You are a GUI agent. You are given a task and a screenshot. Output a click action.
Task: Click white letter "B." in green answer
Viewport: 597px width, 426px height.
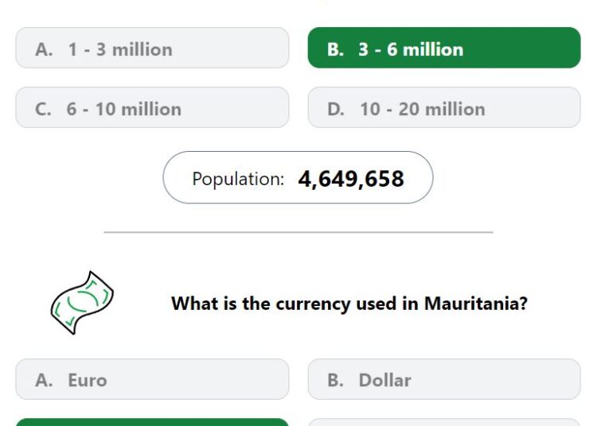click(335, 50)
